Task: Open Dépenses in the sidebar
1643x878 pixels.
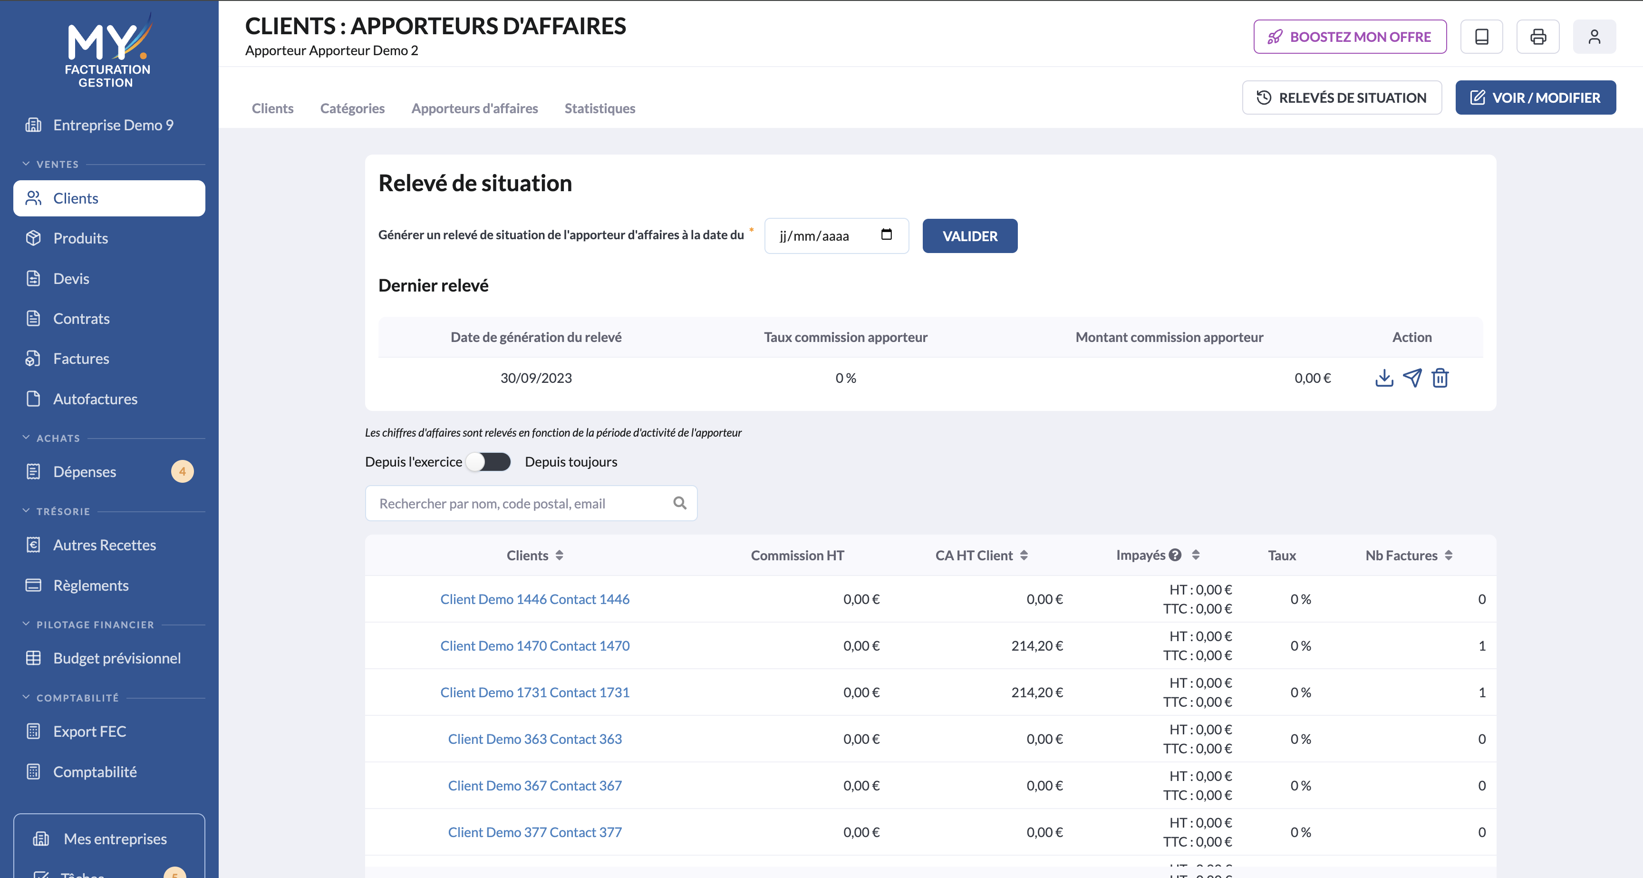Action: [109, 471]
